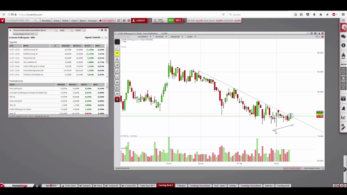Click the NICHT GESPEICHERT button

292,168
